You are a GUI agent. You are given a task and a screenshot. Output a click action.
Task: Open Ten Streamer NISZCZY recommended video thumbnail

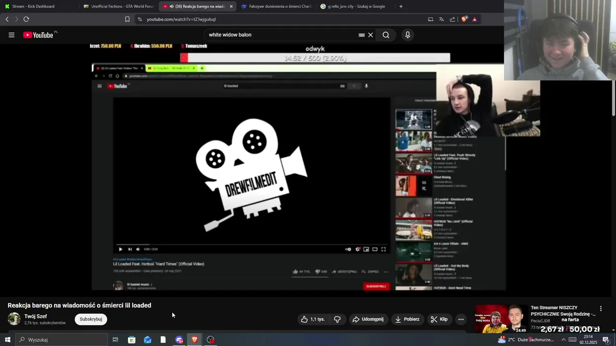coord(501,319)
